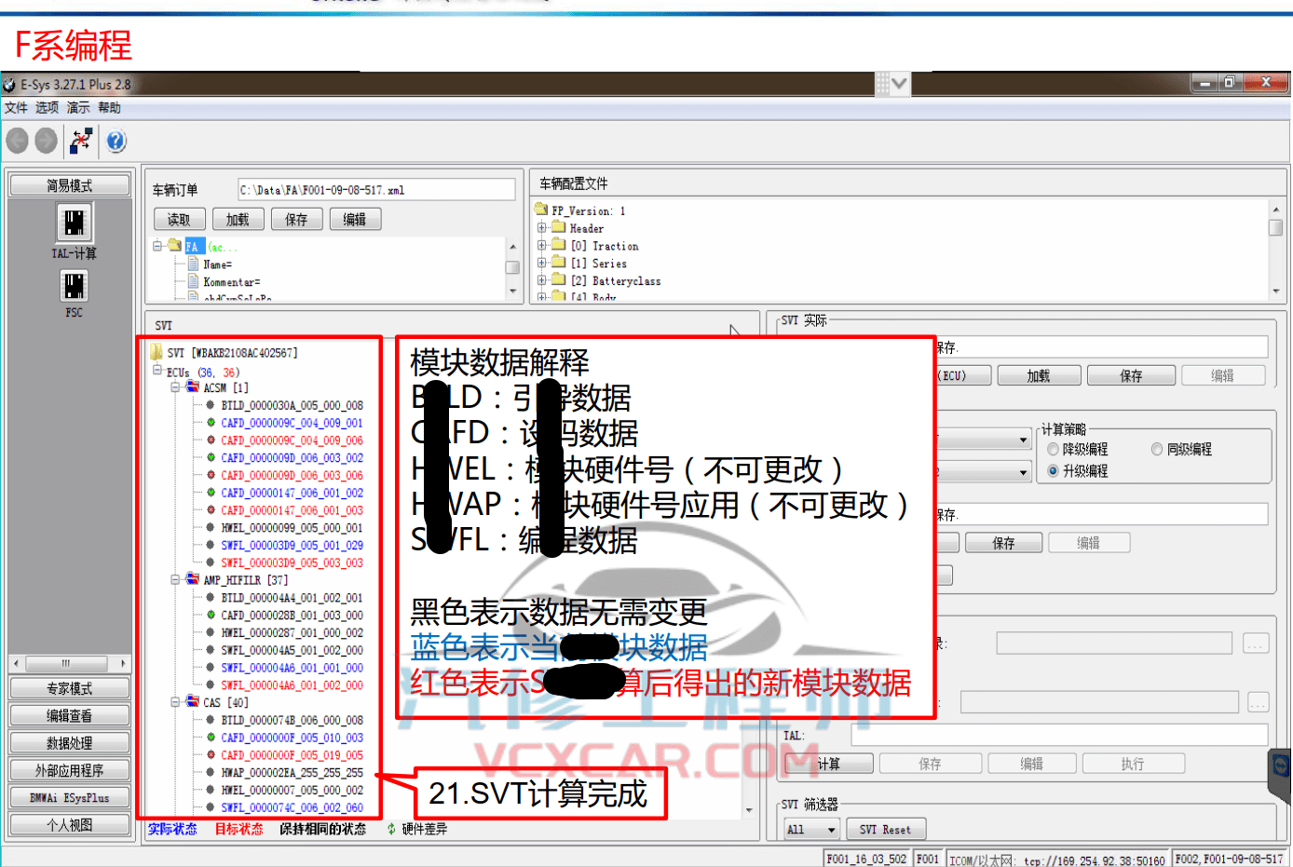1293x867 pixels.
Task: Click the SVI Reset button
Action: tap(885, 829)
